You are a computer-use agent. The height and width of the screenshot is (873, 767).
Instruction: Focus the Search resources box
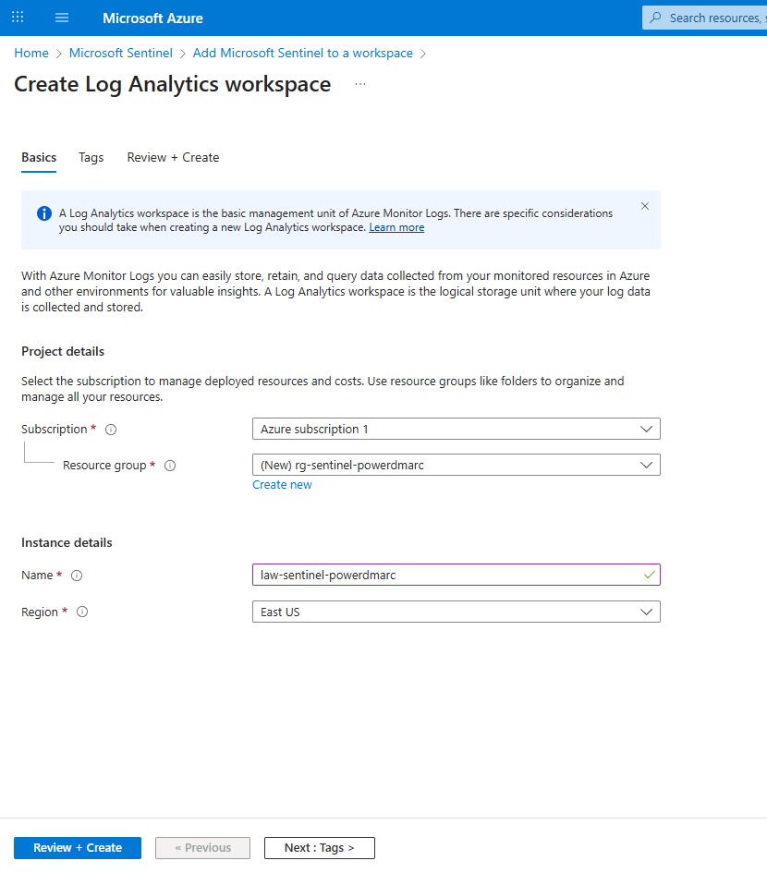705,18
